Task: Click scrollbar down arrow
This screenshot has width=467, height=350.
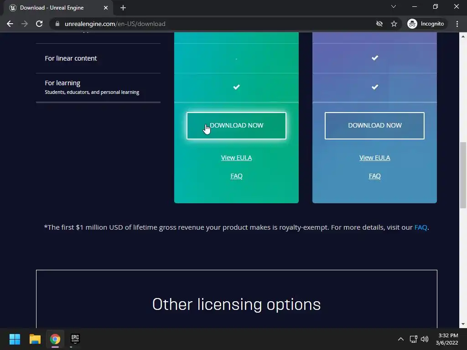Action: 463,324
